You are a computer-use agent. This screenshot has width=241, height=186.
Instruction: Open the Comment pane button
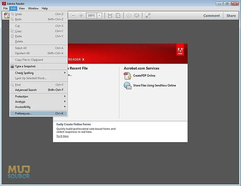212,16
